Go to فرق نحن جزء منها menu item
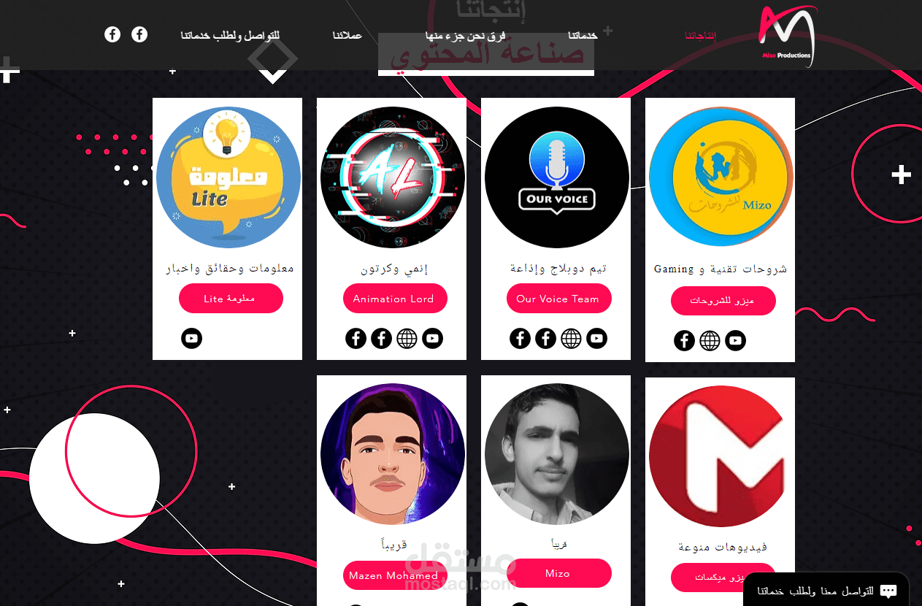This screenshot has height=606, width=922. click(466, 36)
